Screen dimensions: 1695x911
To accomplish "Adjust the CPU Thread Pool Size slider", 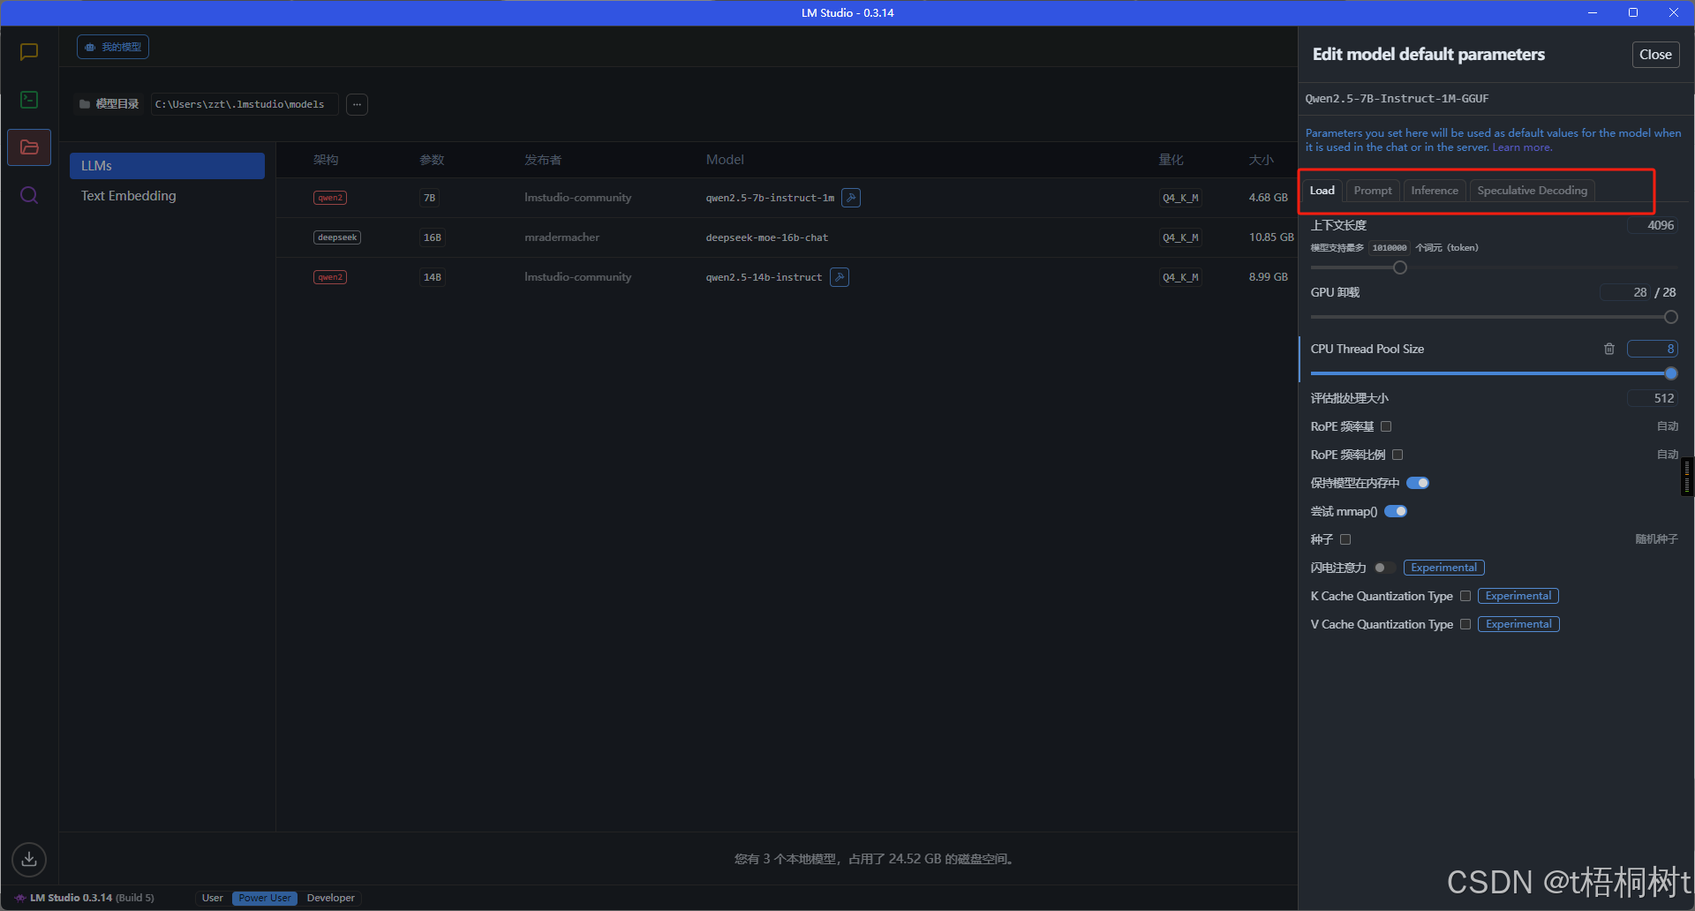I will tap(1671, 373).
